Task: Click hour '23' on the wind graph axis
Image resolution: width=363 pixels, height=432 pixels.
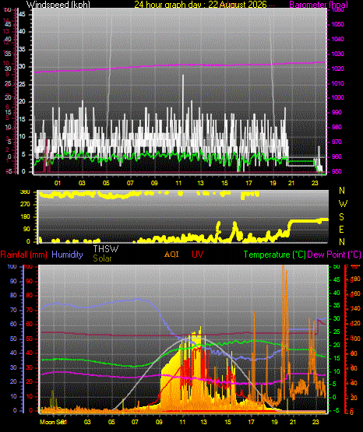Action: 315,183
